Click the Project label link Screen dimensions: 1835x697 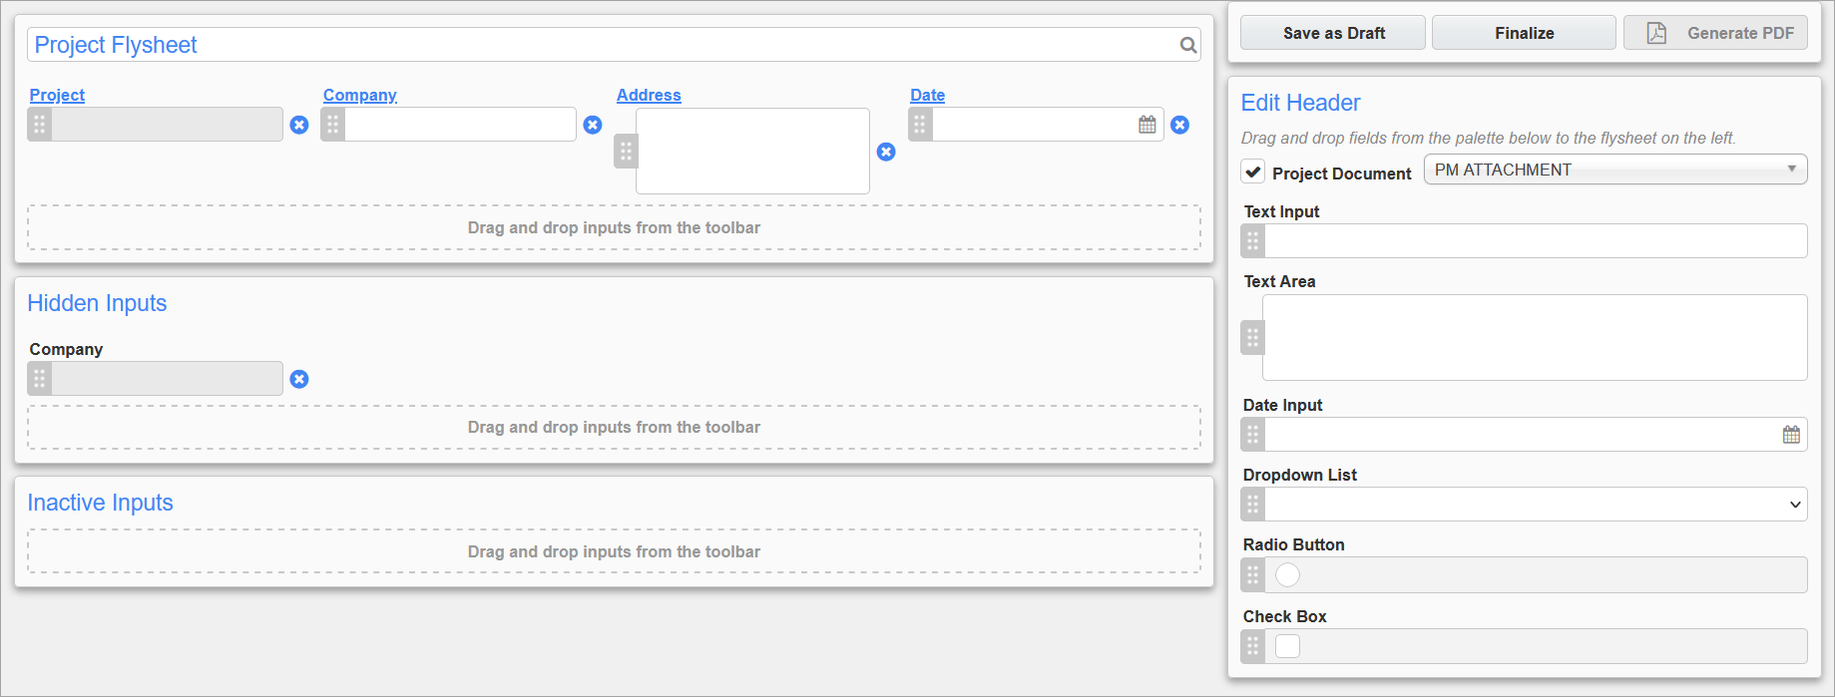coord(57,95)
